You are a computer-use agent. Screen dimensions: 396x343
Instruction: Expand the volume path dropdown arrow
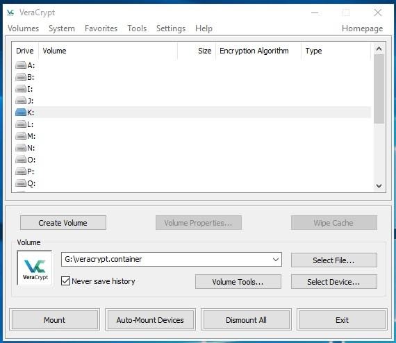276,259
